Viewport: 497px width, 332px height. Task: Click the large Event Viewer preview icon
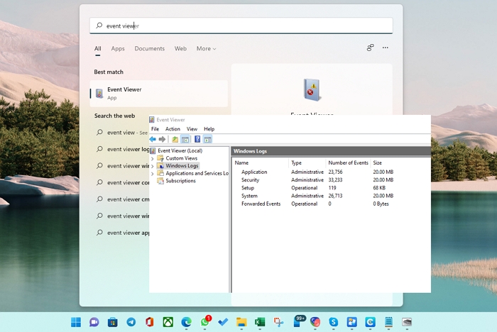(x=312, y=89)
